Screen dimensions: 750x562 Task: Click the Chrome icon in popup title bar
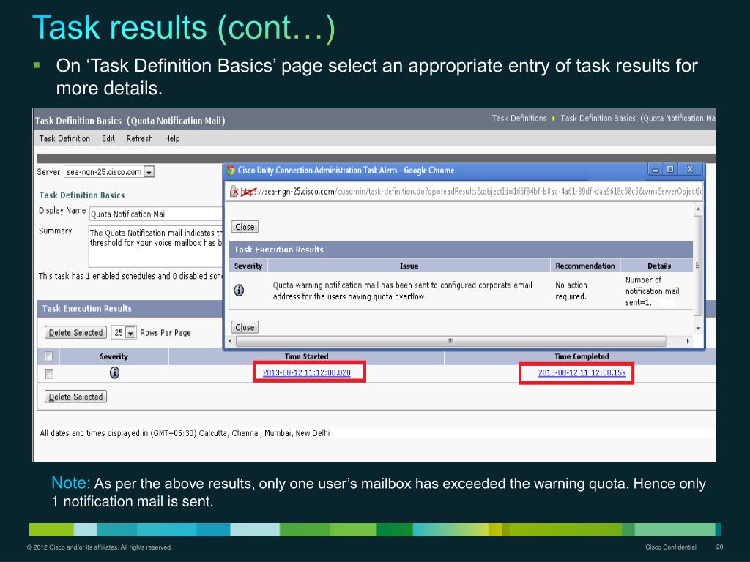coord(231,170)
